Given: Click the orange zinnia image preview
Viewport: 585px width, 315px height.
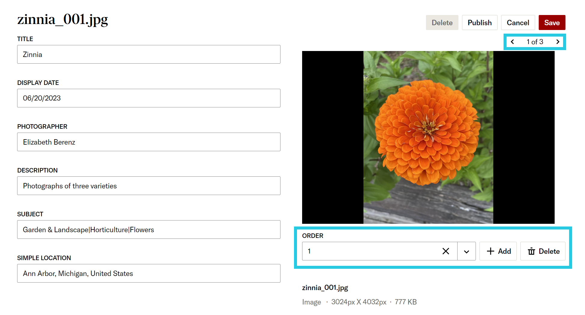Looking at the screenshot, I should coord(428,137).
